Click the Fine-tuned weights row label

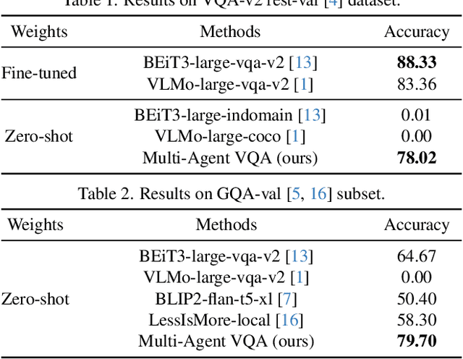point(39,73)
